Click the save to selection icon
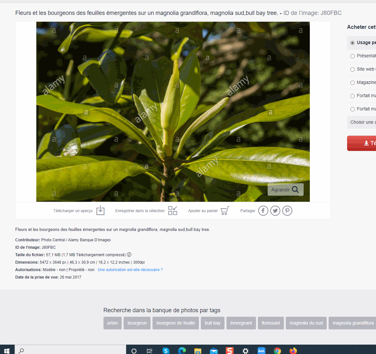The image size is (376, 354). (x=173, y=211)
